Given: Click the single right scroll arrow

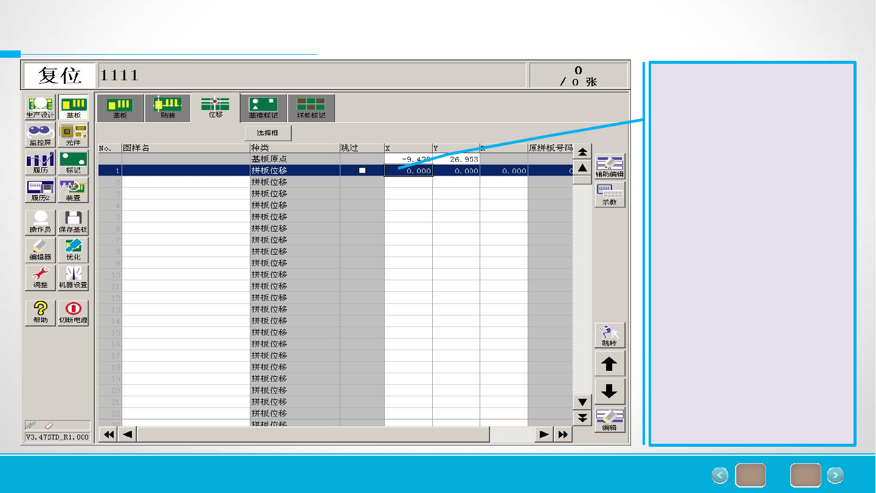Looking at the screenshot, I should pos(544,434).
